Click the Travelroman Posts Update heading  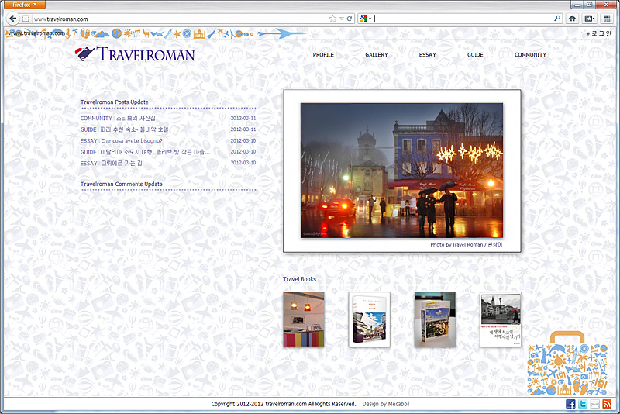pos(114,102)
